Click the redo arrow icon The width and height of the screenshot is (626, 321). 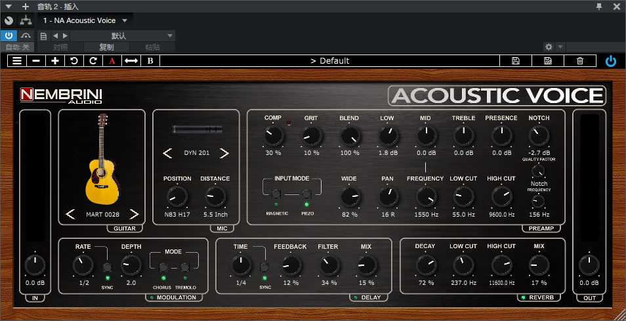[x=93, y=60]
